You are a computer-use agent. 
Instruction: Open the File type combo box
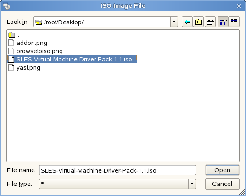point(117,184)
